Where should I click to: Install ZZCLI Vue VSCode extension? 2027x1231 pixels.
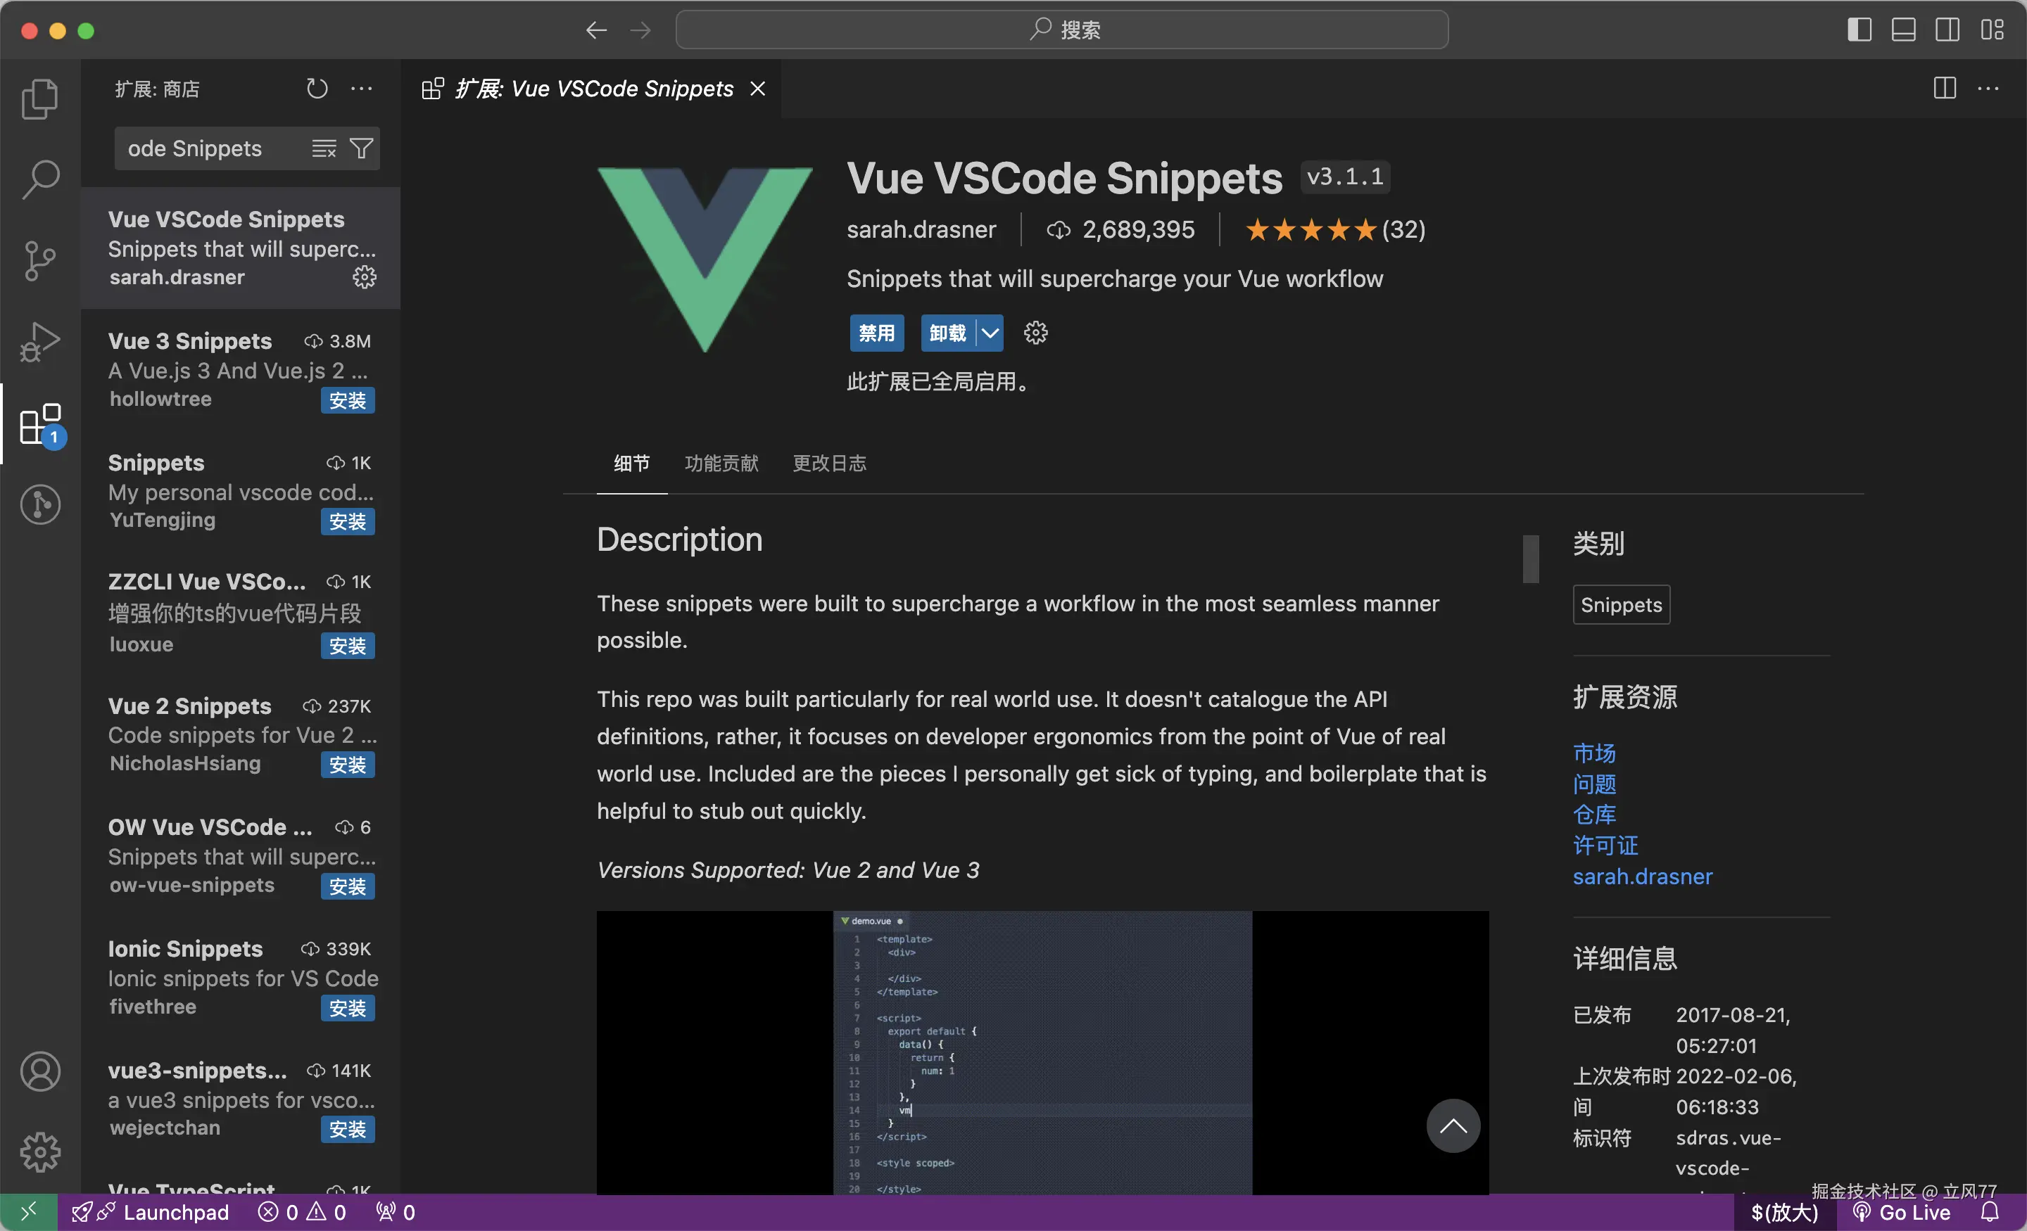(x=347, y=646)
